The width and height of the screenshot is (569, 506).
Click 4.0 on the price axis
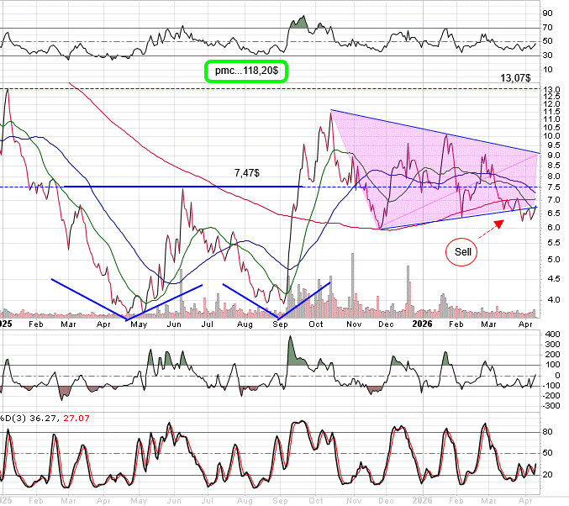[x=551, y=299]
